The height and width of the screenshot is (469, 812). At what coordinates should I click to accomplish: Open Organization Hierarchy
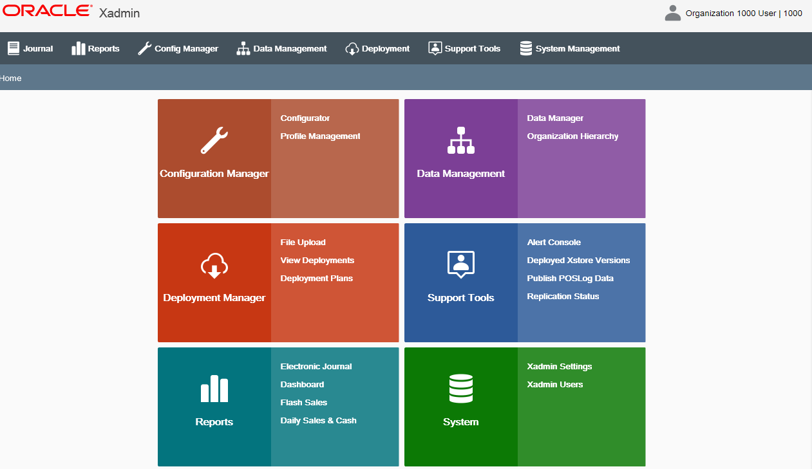click(572, 136)
